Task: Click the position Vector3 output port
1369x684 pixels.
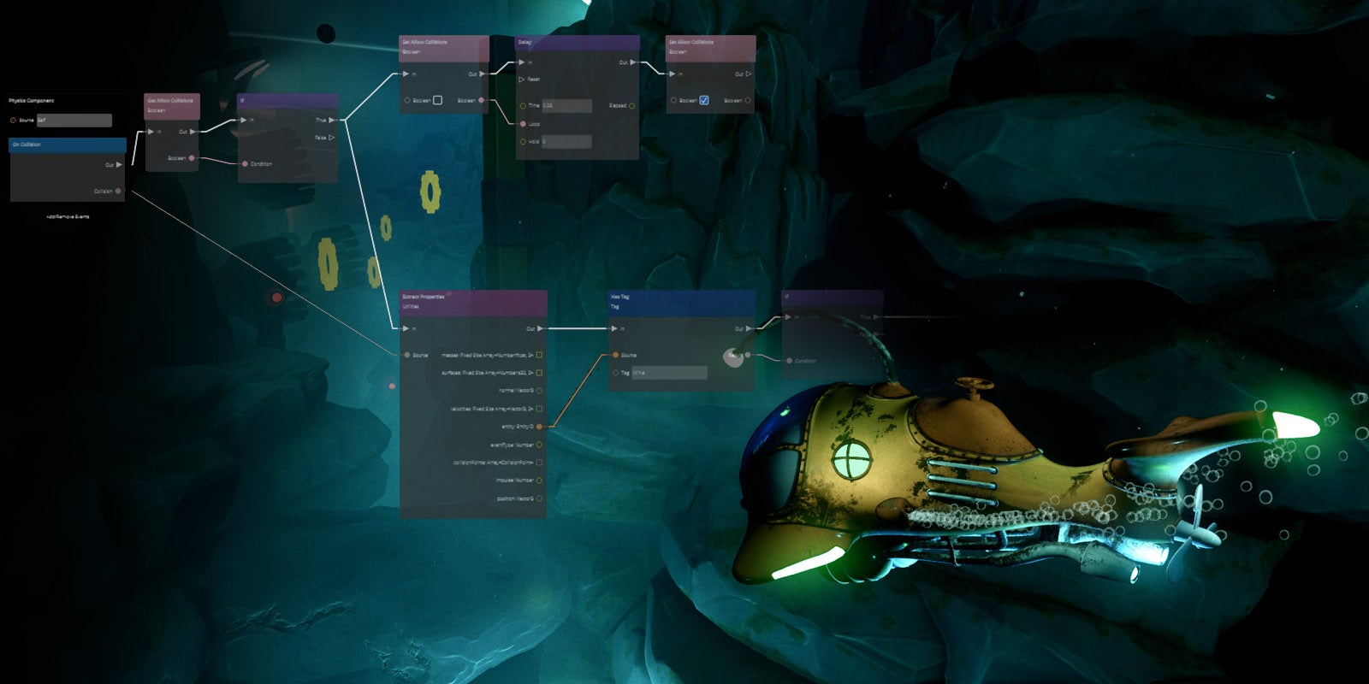Action: (539, 498)
